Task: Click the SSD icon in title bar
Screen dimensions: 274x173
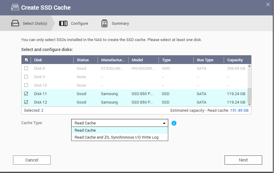Action: (x=15, y=8)
